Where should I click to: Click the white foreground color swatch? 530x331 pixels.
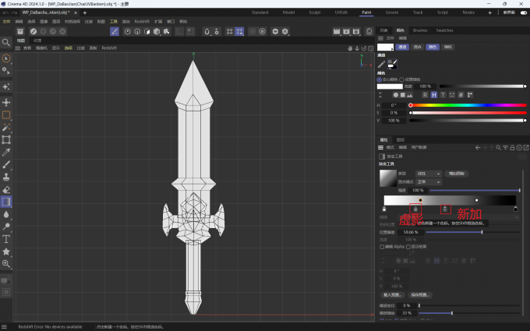tap(385, 47)
